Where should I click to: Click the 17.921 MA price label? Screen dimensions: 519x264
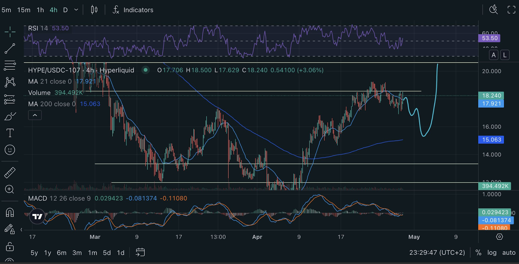coord(491,104)
